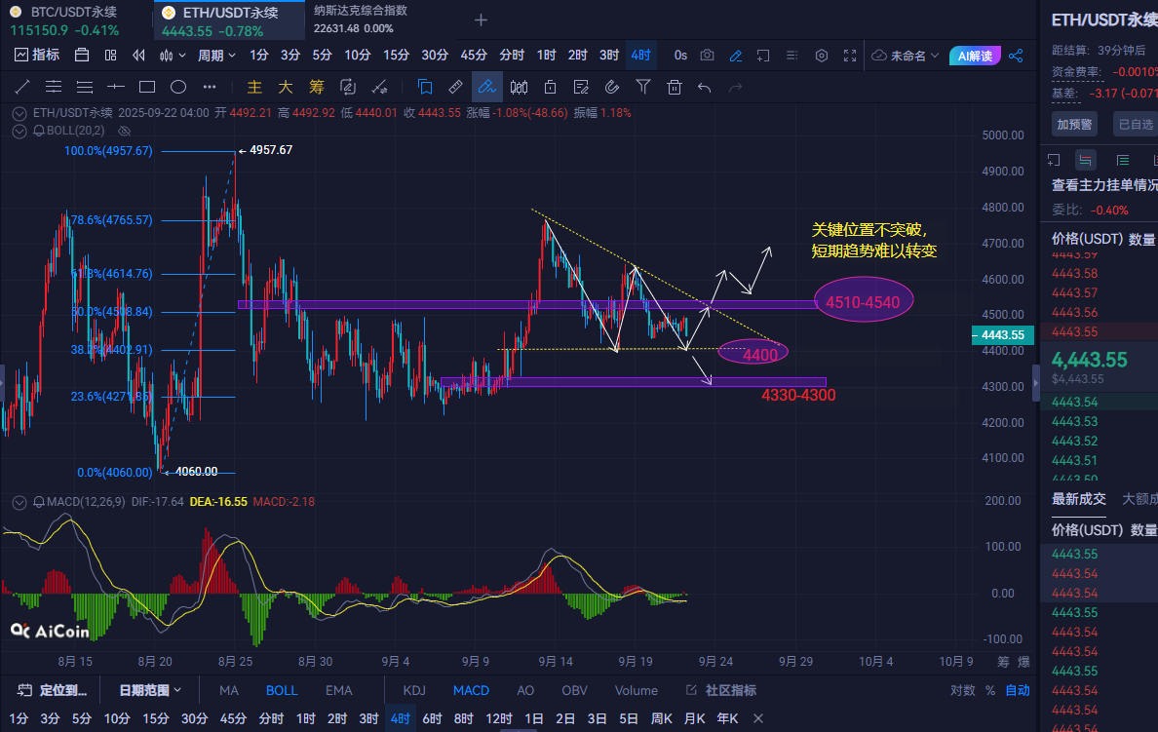Open more drawing tools (three dots)
This screenshot has width=1158, height=732.
pyautogui.click(x=210, y=87)
